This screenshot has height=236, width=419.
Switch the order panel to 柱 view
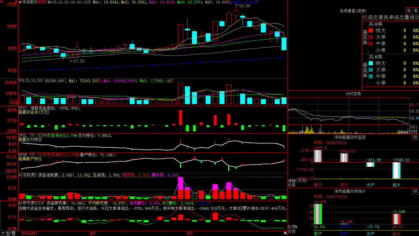point(409,10)
